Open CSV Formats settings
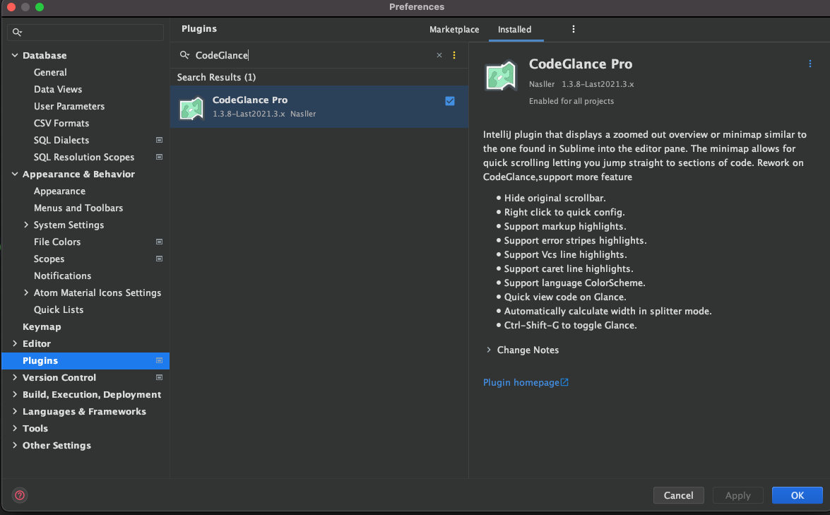Viewport: 830px width, 515px height. click(61, 123)
